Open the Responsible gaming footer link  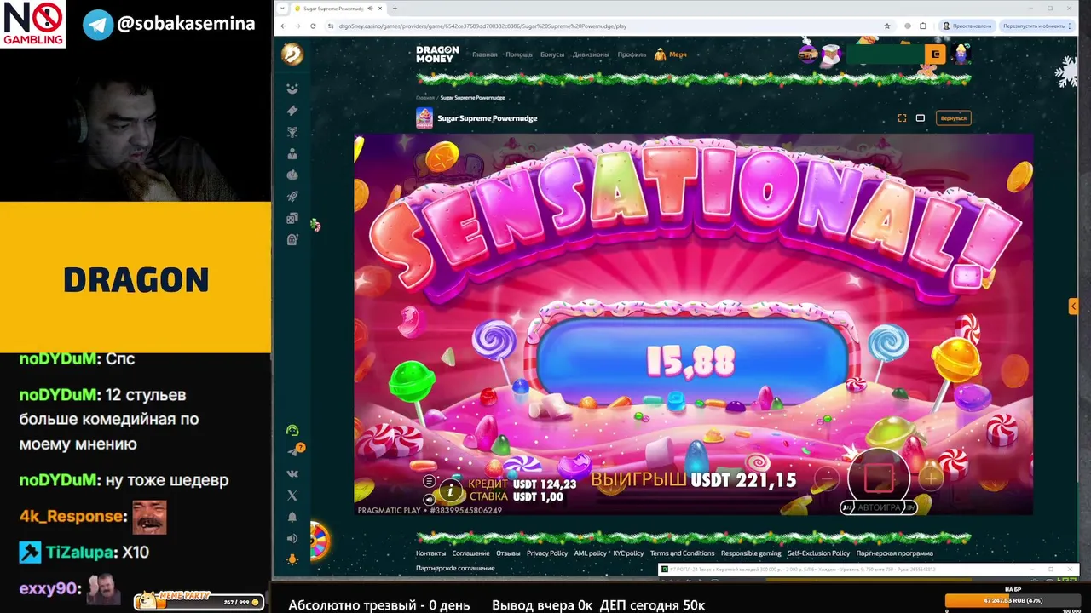751,553
